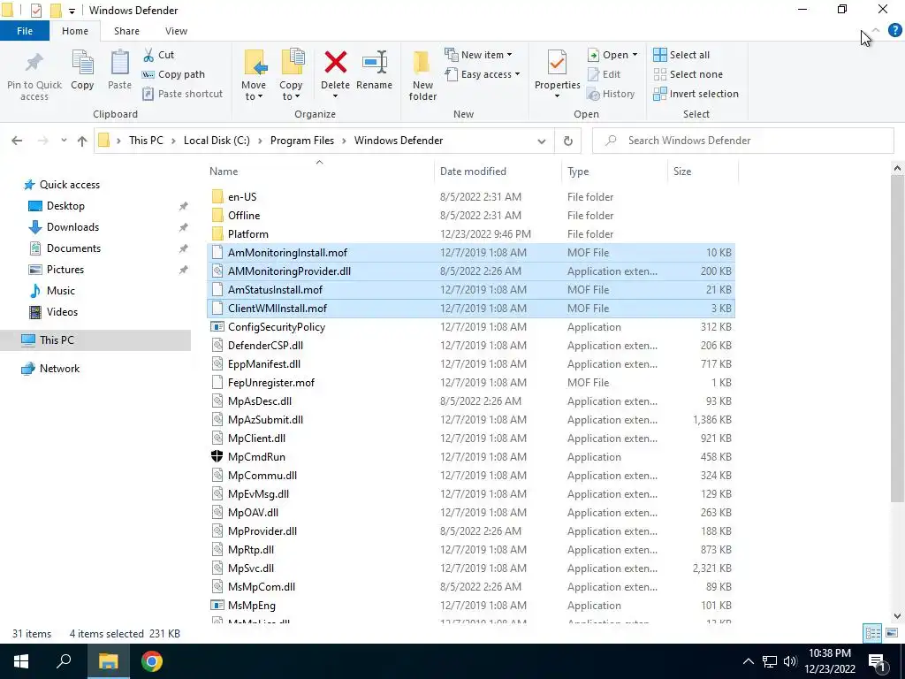Image resolution: width=905 pixels, height=679 pixels.
Task: Expand the Open button dropdown
Action: tap(635, 55)
